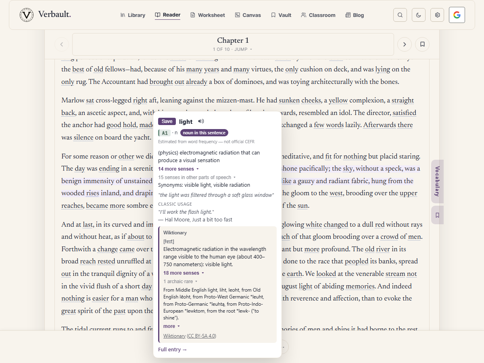Visit the Blog tab

(355, 15)
